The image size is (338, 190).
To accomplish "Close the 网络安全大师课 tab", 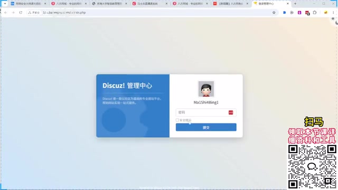I will point(45,4).
